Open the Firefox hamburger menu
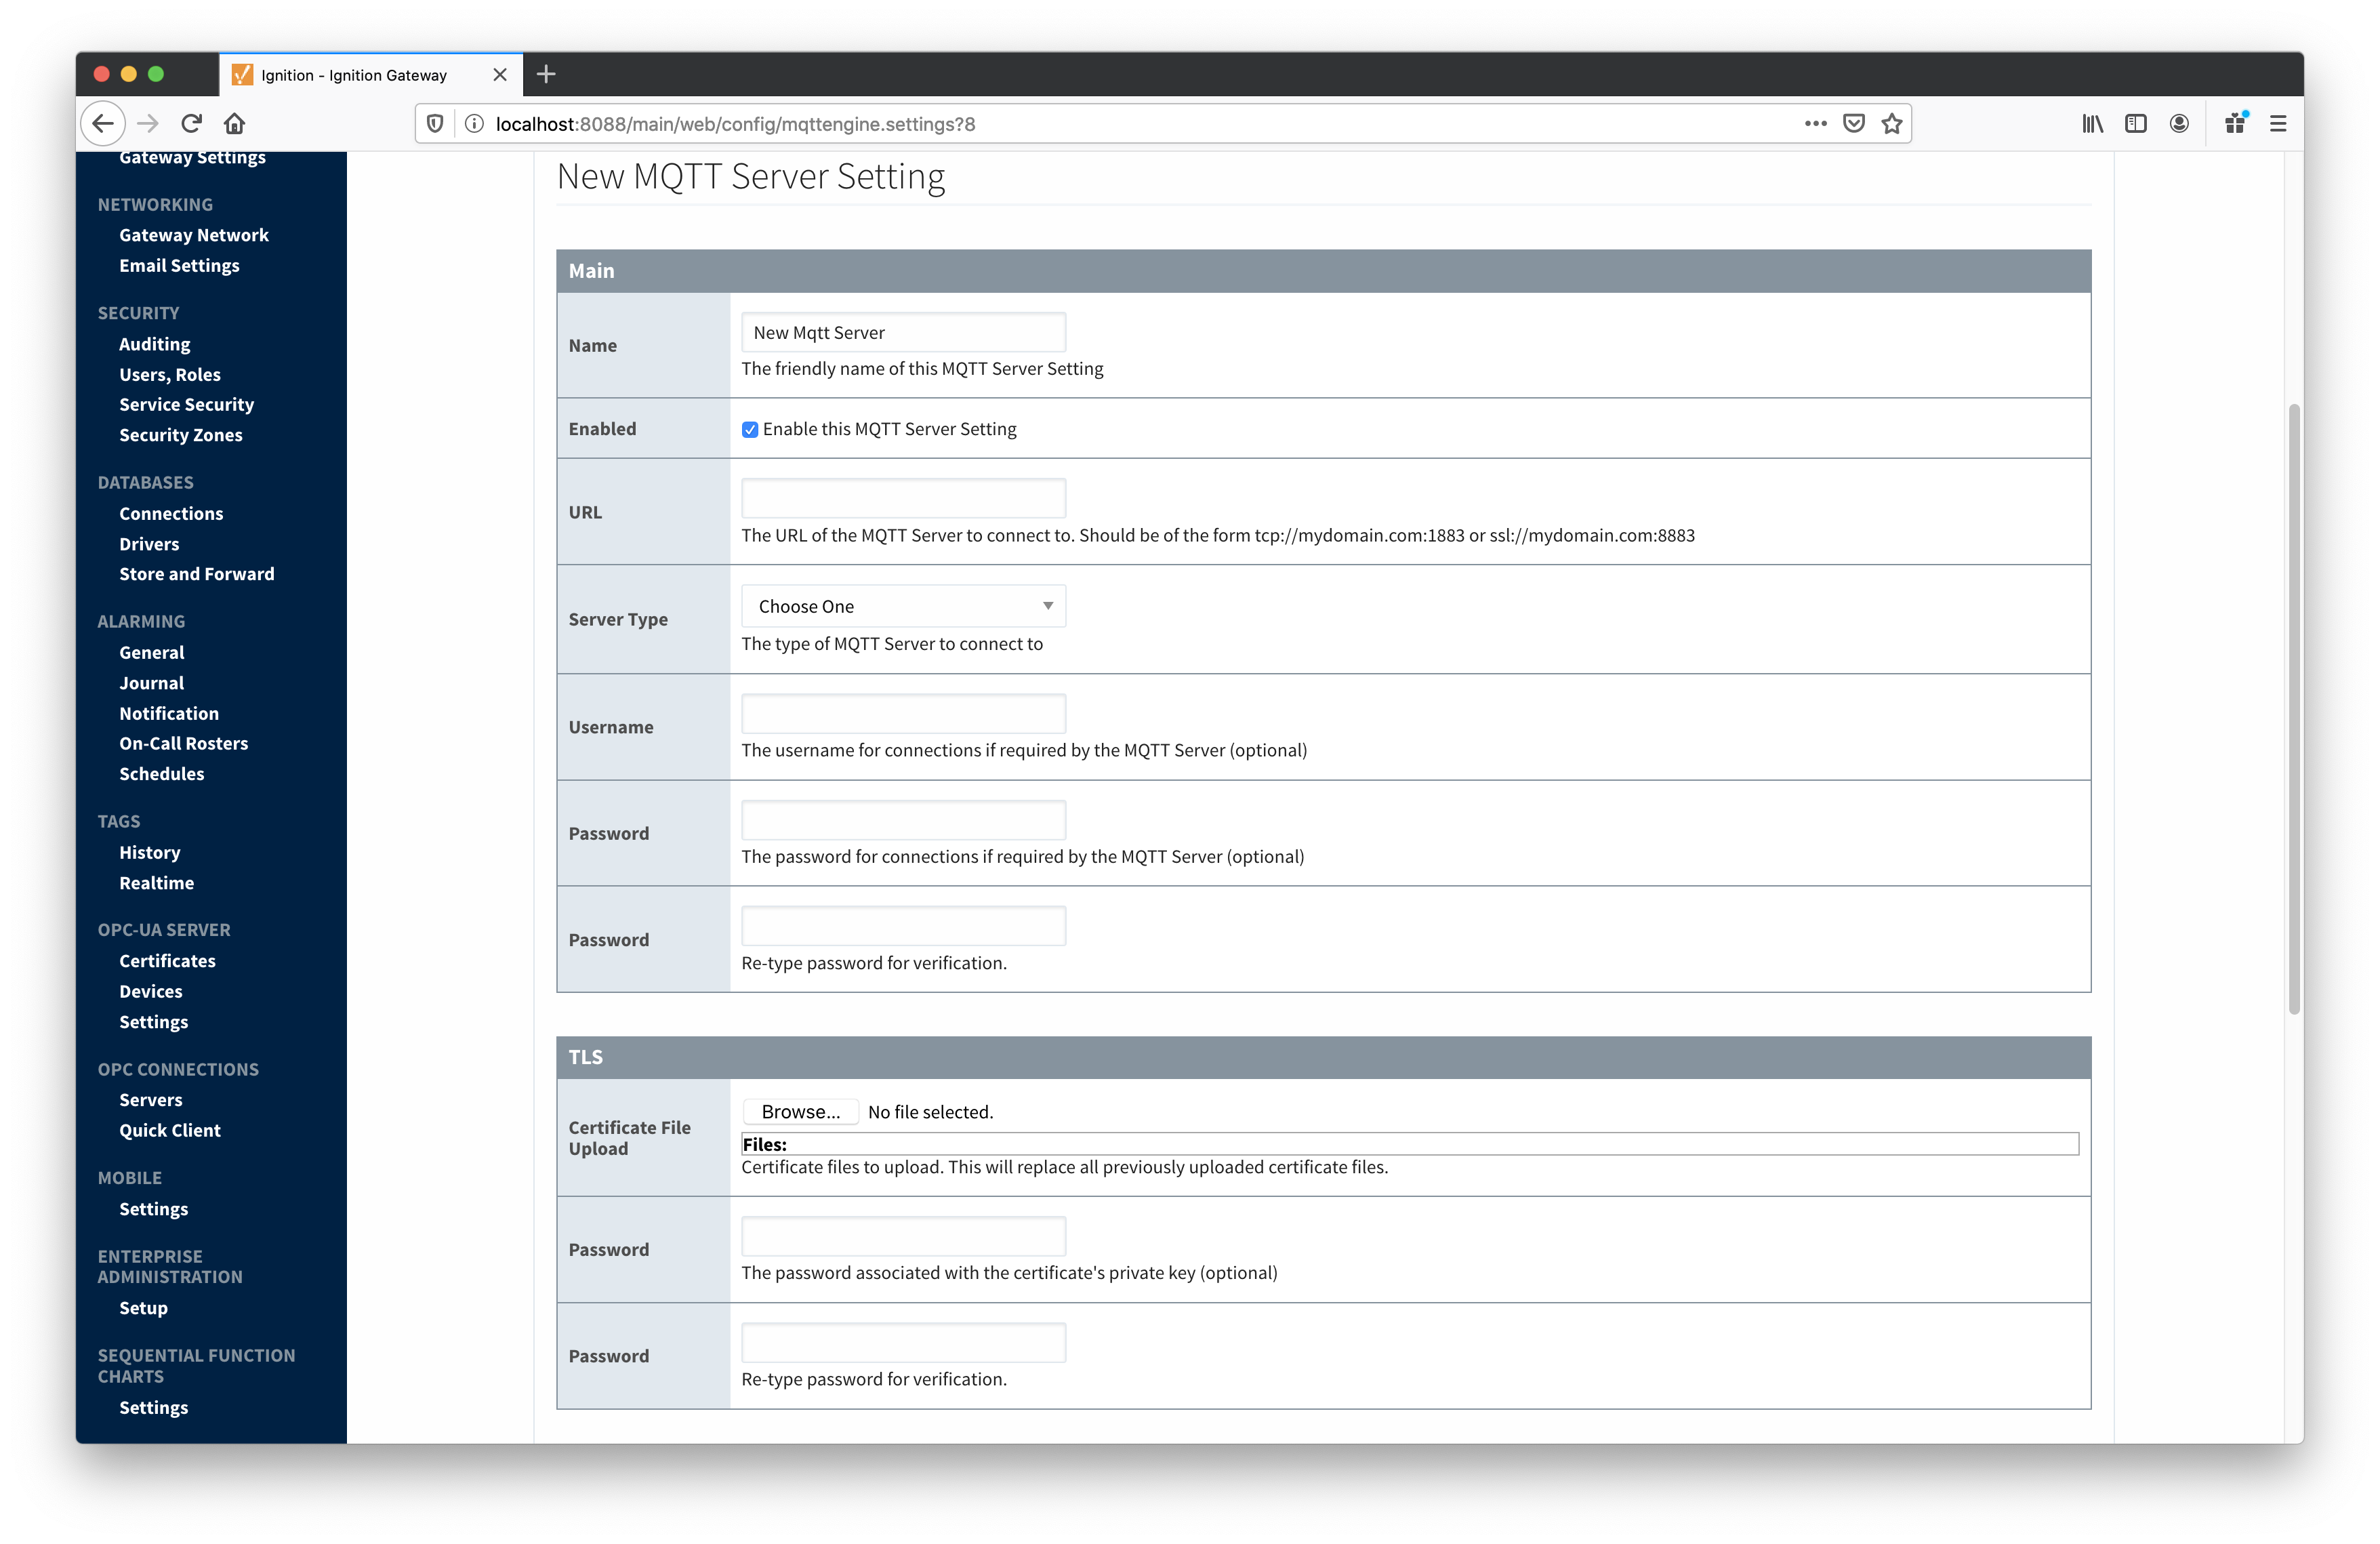 point(2278,123)
